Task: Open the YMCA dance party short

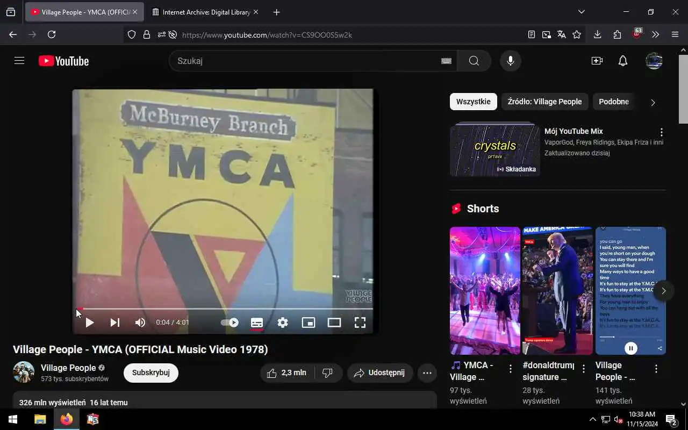Action: [485, 291]
